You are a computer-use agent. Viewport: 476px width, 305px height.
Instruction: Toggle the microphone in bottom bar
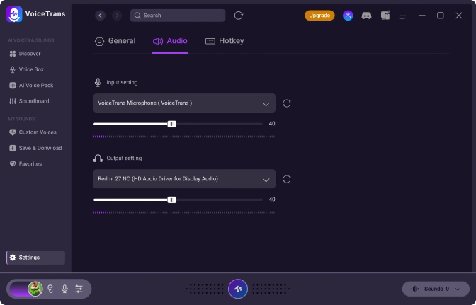tap(64, 289)
